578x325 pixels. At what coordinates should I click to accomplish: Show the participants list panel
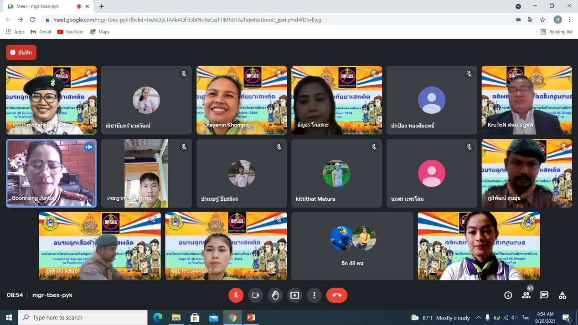(x=526, y=295)
